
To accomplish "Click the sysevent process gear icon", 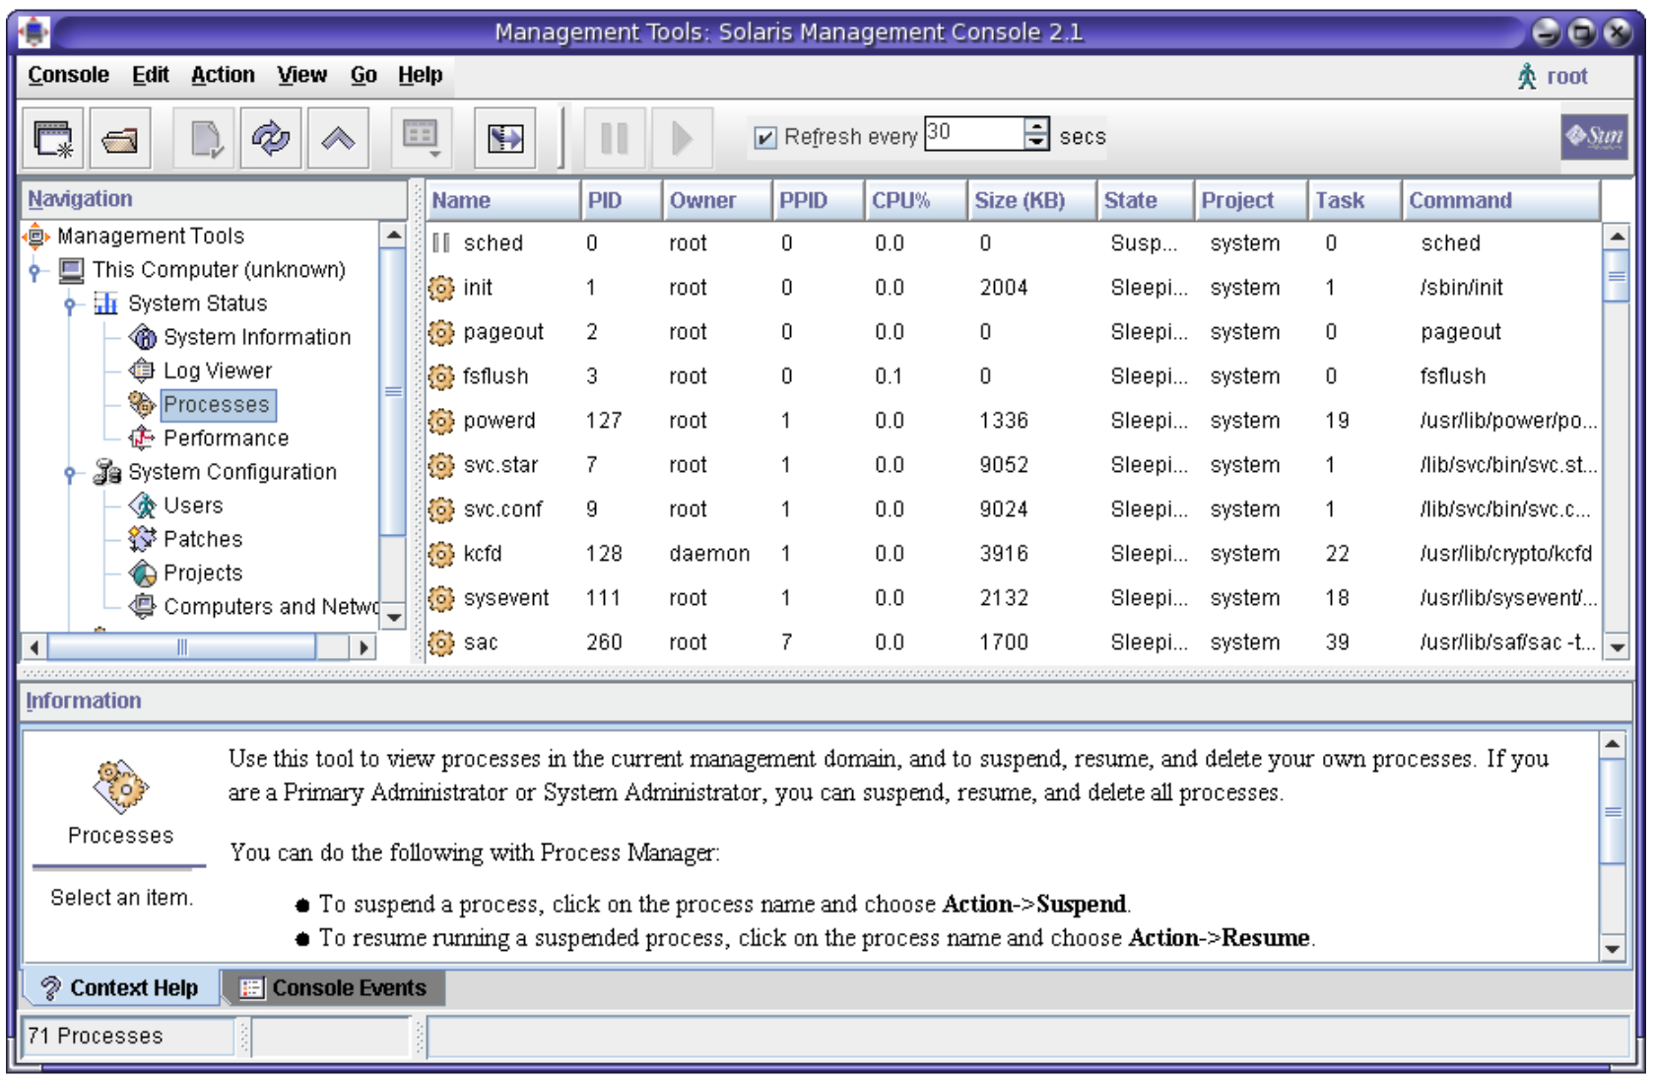I will click(x=441, y=598).
